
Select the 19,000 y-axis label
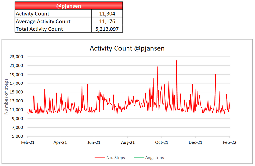pos(16,75)
